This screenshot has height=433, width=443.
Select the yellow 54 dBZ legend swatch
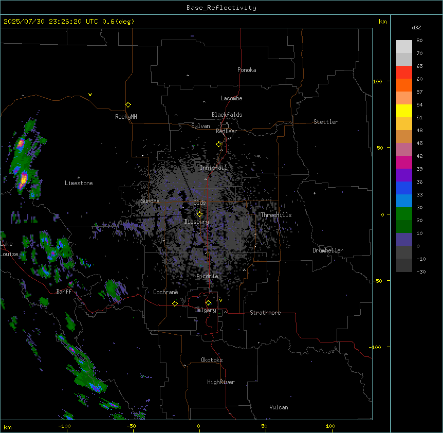[404, 111]
